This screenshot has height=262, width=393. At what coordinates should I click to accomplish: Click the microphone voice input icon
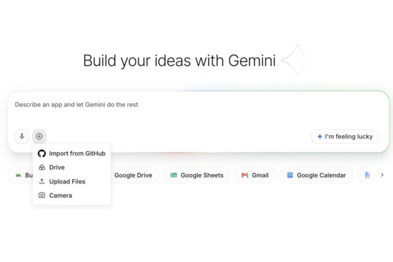click(x=22, y=136)
